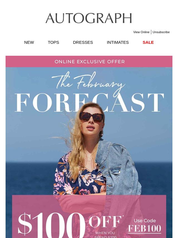Go to the NEW category

click(x=29, y=42)
